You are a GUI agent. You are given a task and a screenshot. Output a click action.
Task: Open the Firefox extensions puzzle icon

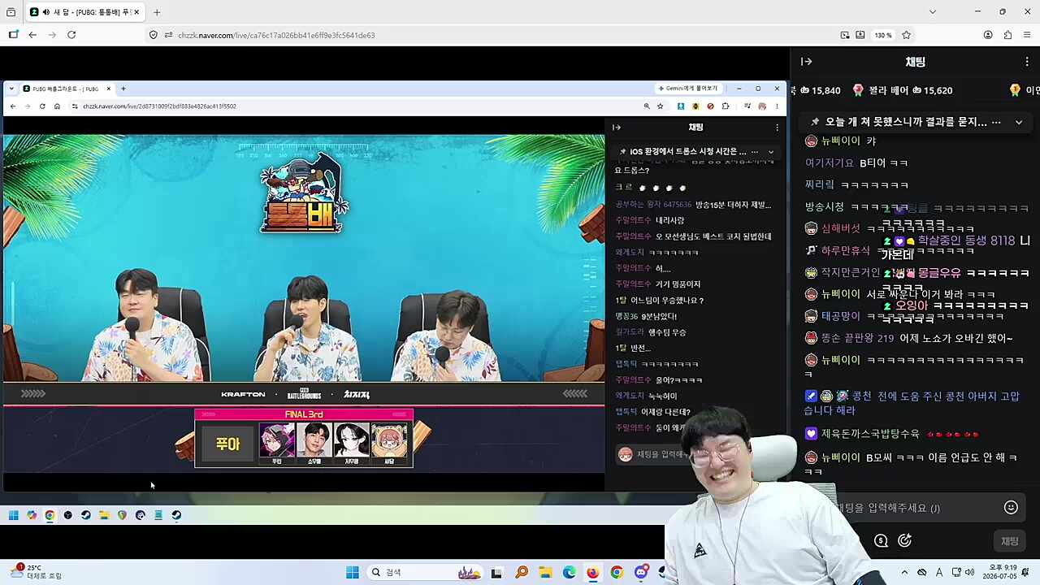(1007, 35)
